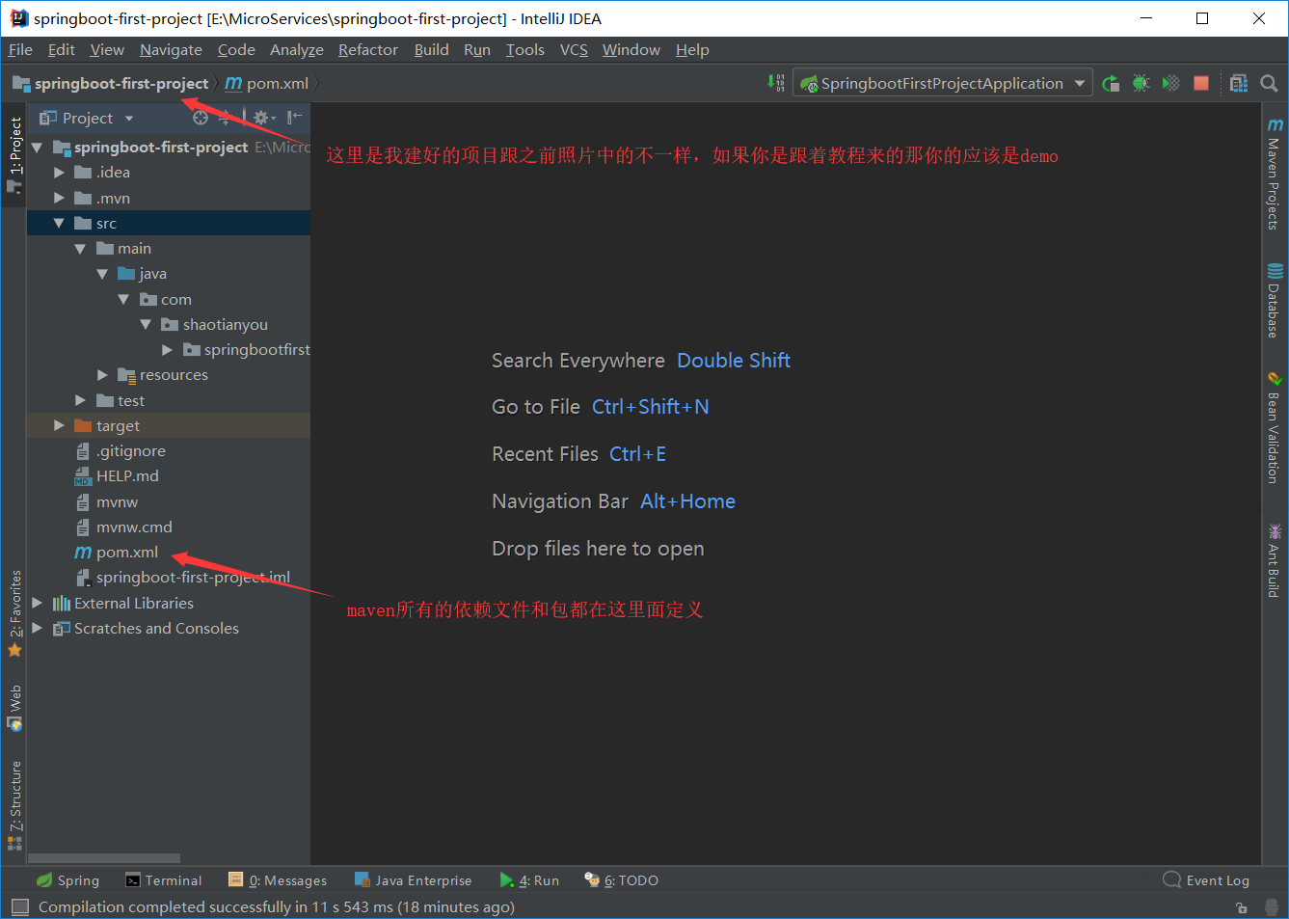Collapse the main folder
1289x919 pixels.
pos(81,249)
